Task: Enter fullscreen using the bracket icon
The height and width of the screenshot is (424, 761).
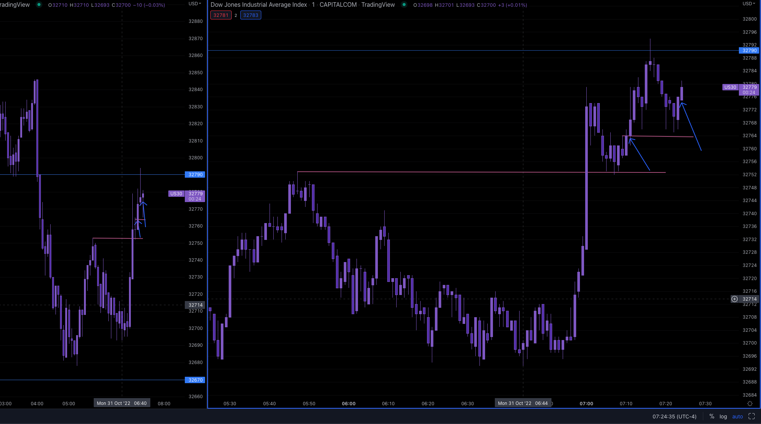Action: [x=752, y=416]
